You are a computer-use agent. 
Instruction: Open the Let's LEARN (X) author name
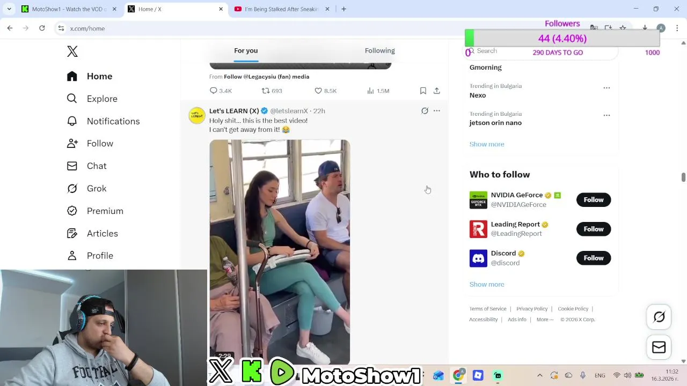click(x=234, y=111)
